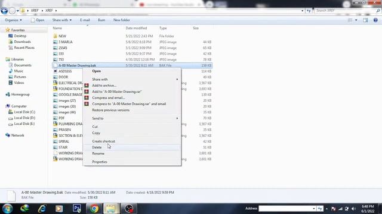This screenshot has width=382, height=214.
Task: Select the NEW folder icon
Action: point(56,36)
